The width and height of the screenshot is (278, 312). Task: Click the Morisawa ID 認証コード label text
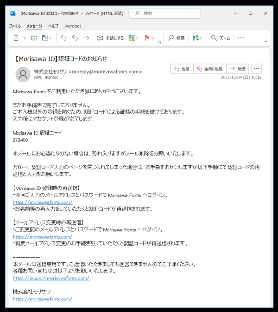pyautogui.click(x=38, y=133)
